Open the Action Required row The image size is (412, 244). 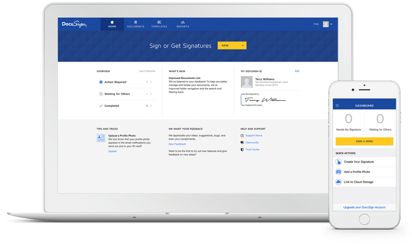[x=126, y=82]
